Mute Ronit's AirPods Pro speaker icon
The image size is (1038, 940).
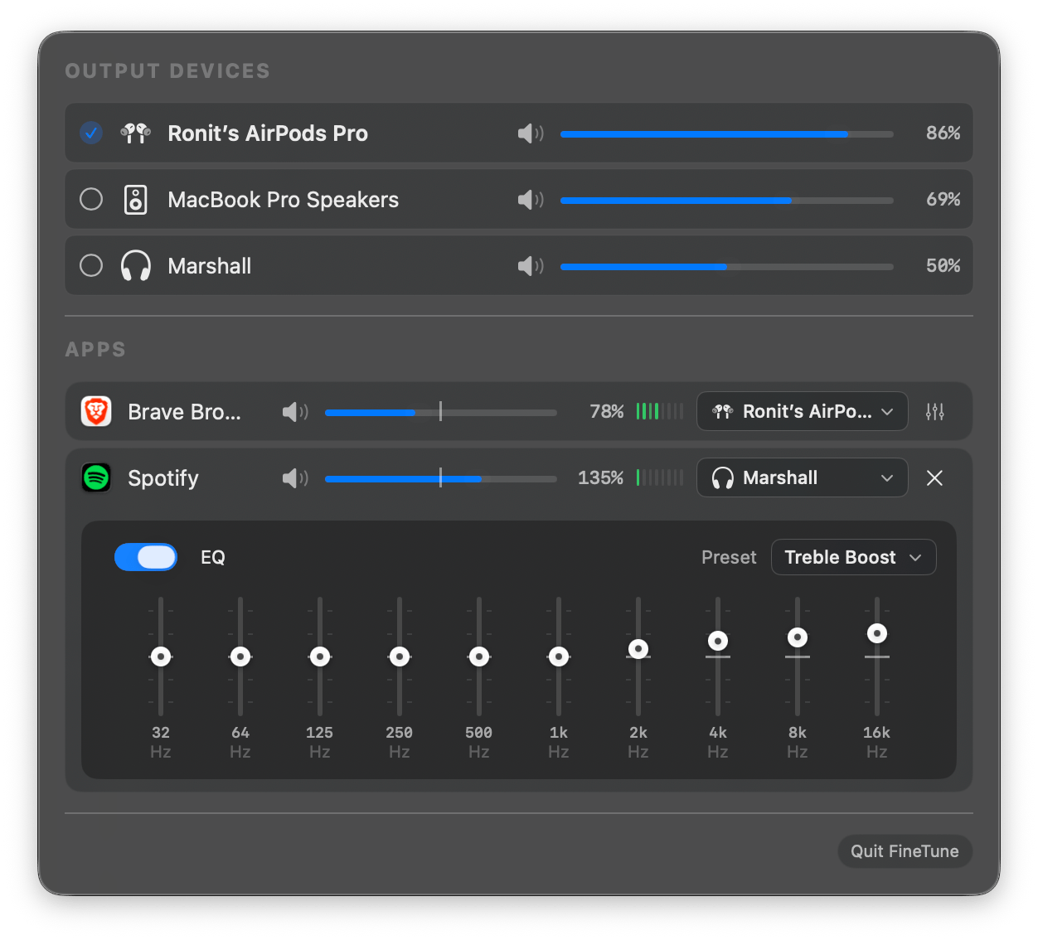click(x=531, y=133)
